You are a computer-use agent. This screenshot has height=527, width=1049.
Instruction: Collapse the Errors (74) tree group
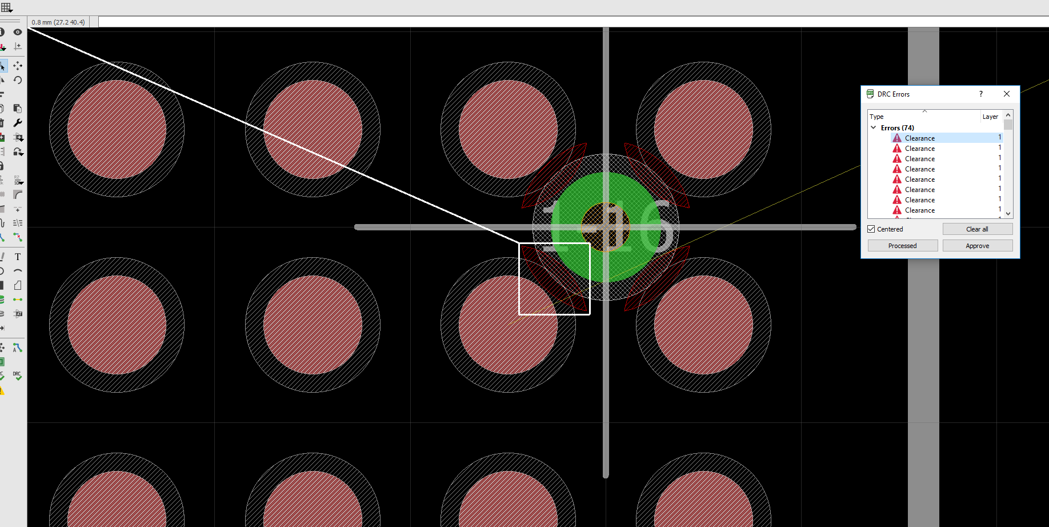(874, 127)
